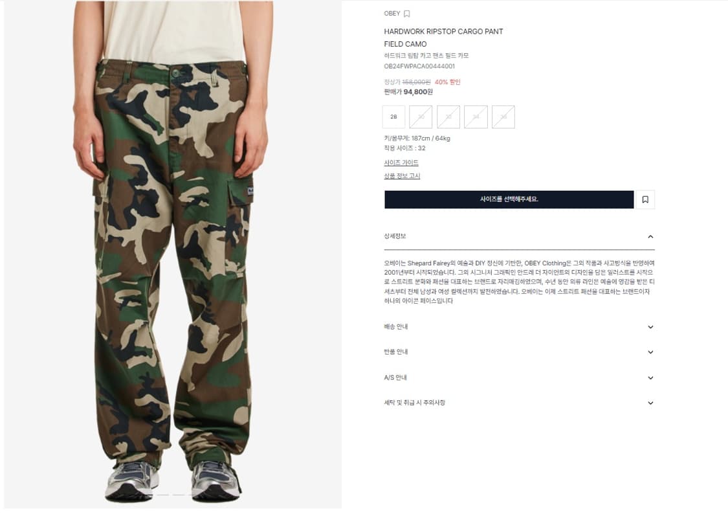728x516 pixels.
Task: Click the HARDWORK RIPSTOP CARGO PANT title
Action: tap(443, 32)
